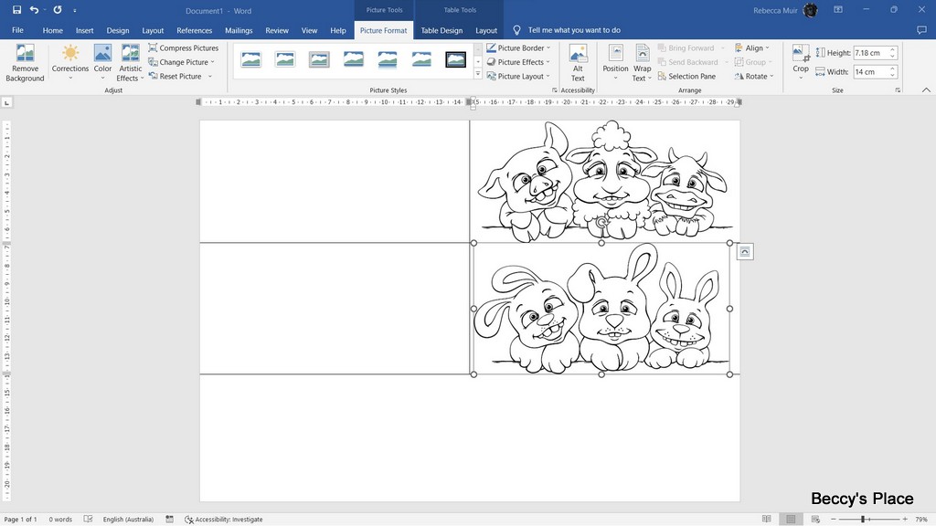Click Compress Pictures
This screenshot has height=526, width=936.
(x=183, y=47)
